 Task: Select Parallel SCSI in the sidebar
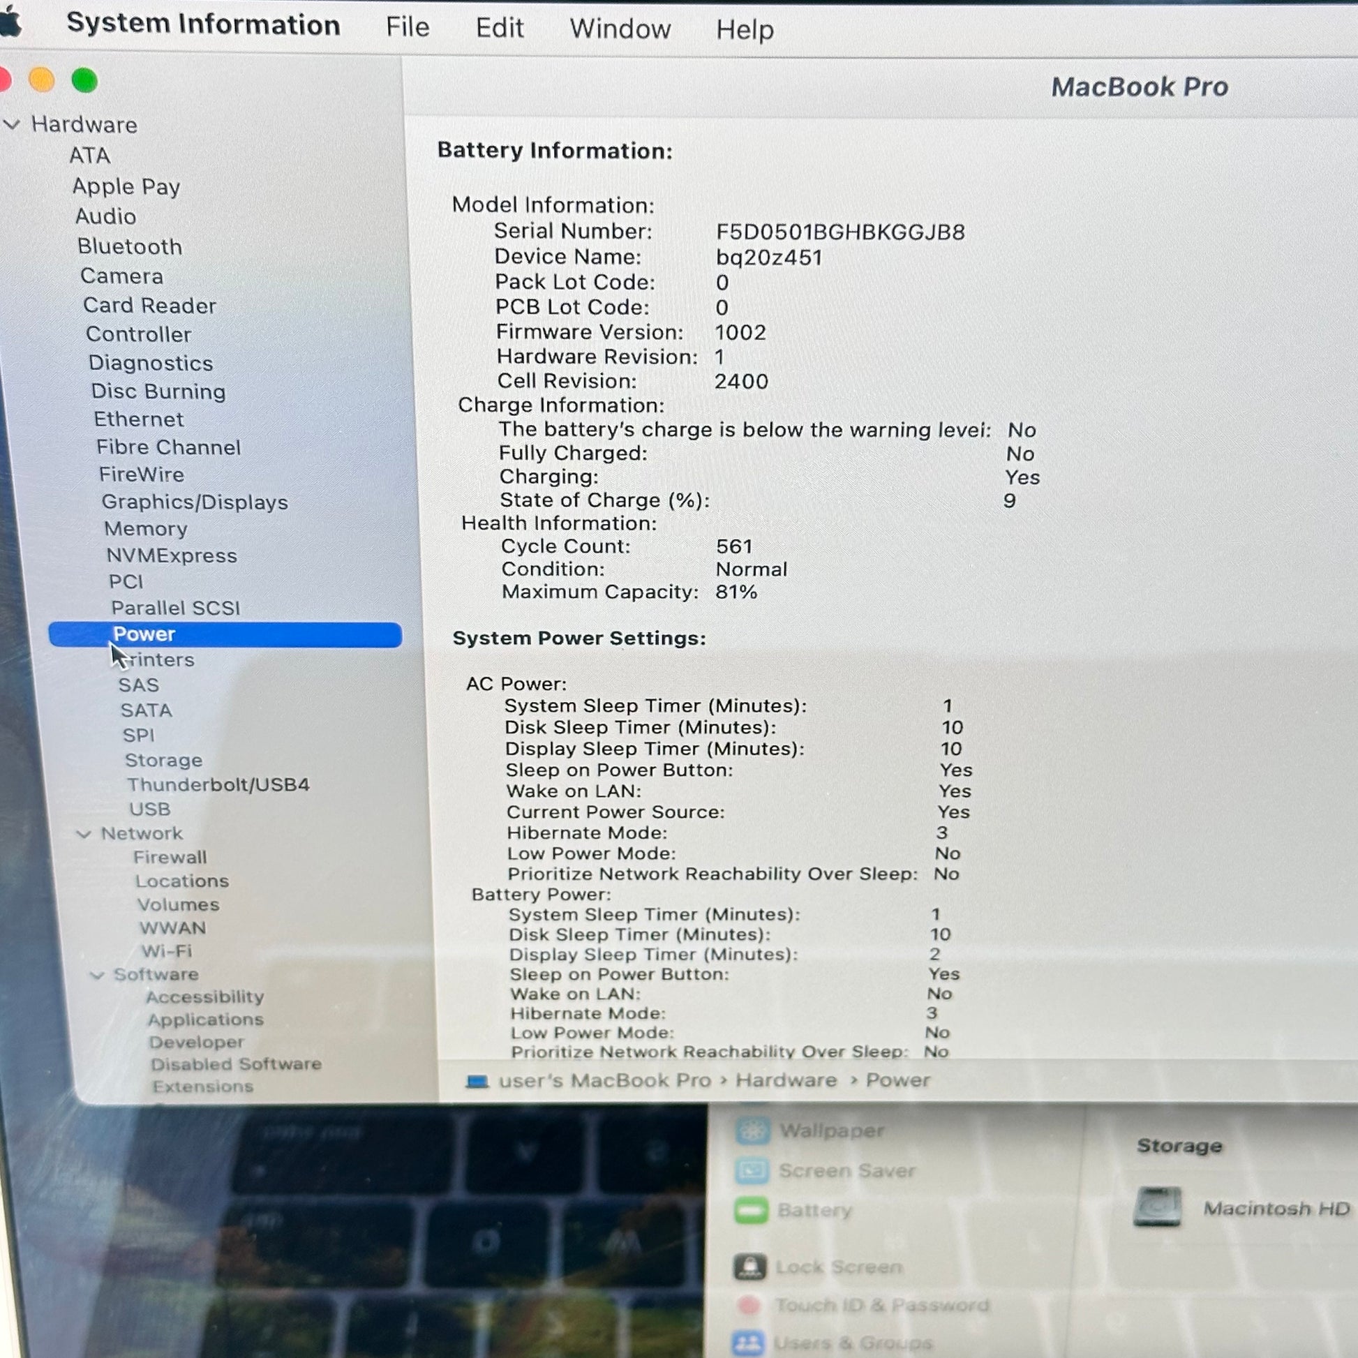[175, 608]
